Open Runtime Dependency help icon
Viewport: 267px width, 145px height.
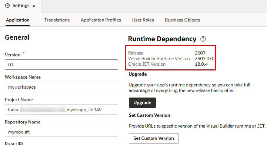[203, 39]
